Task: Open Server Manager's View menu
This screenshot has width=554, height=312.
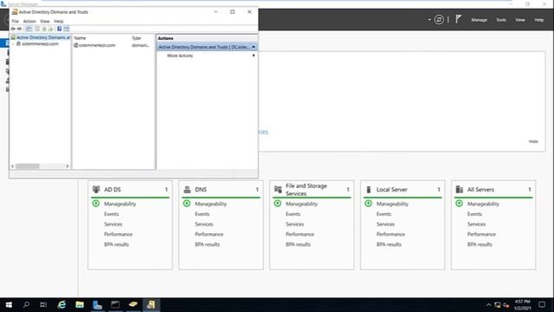Action: [x=519, y=20]
